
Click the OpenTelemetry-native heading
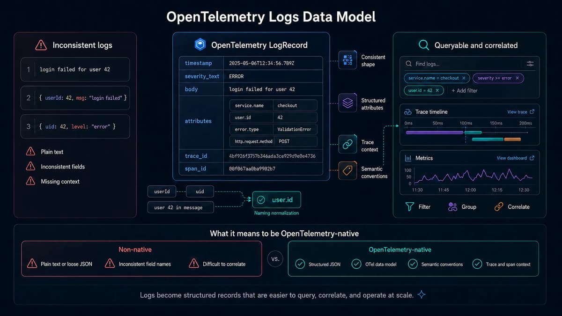point(400,250)
